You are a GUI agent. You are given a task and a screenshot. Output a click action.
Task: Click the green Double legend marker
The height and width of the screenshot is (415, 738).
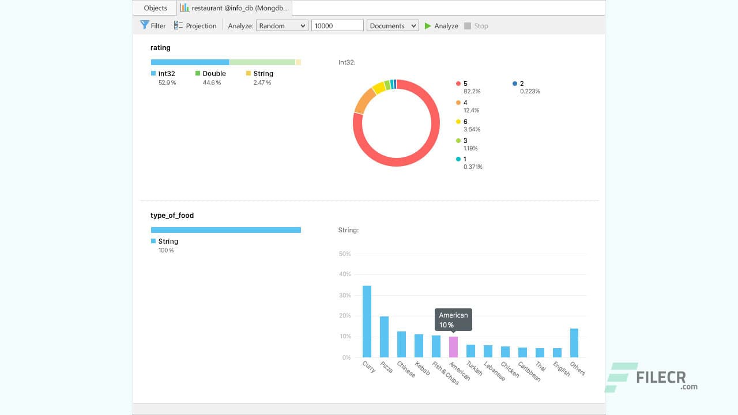(199, 74)
